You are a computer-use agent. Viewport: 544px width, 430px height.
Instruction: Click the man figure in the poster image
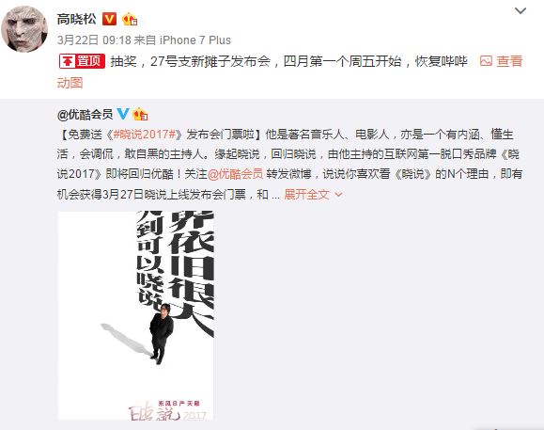[x=161, y=333]
